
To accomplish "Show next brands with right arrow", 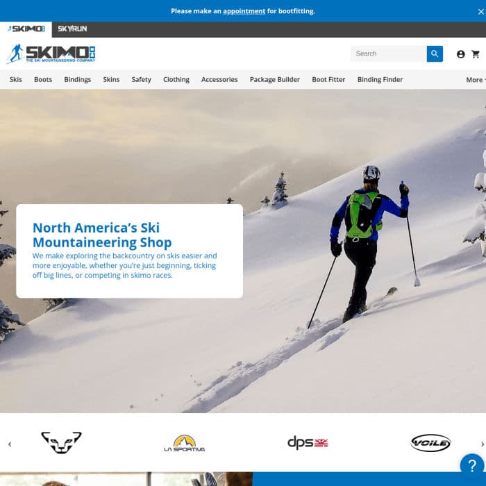I will click(x=483, y=444).
